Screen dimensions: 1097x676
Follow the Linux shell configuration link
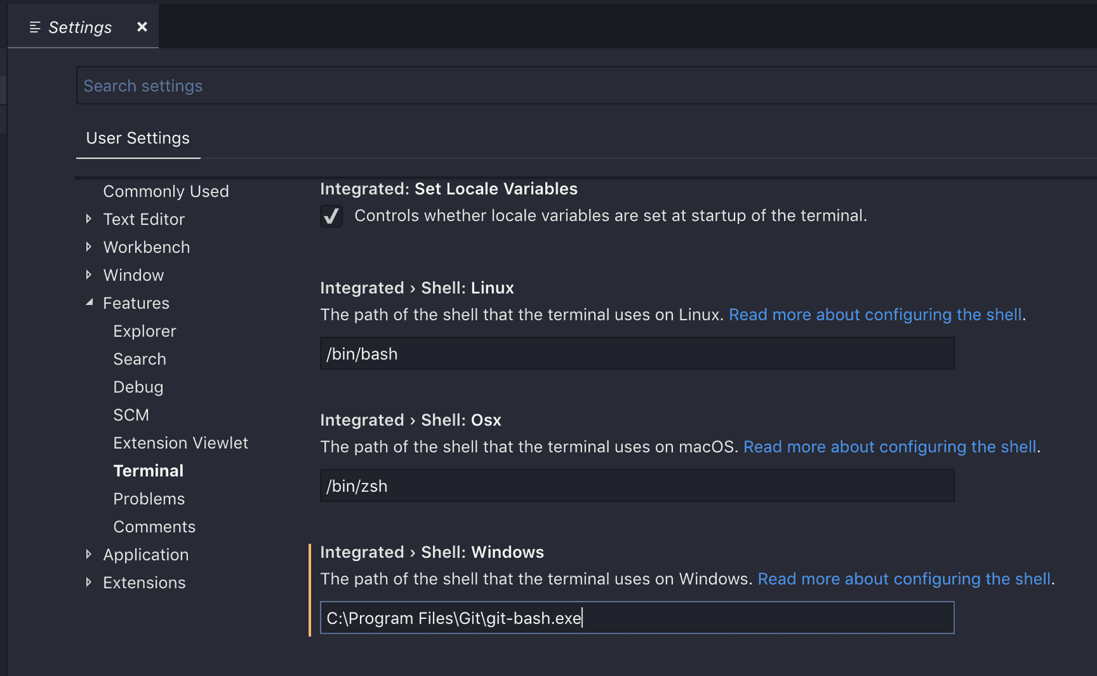pyautogui.click(x=875, y=315)
